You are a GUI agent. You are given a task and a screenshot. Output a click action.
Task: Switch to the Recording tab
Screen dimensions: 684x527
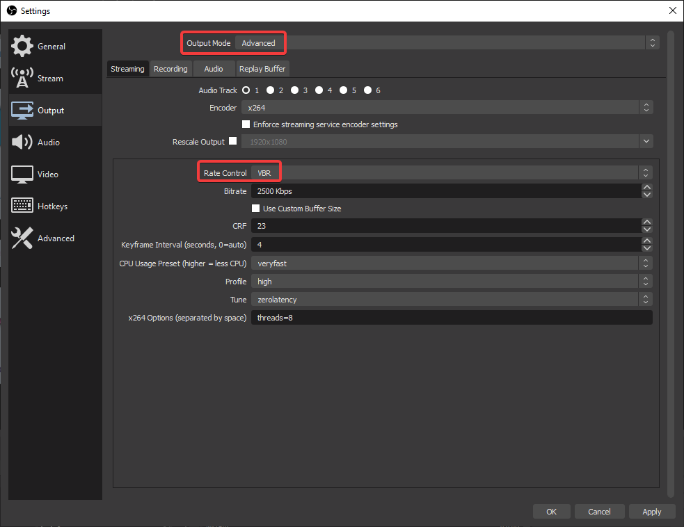pos(170,68)
